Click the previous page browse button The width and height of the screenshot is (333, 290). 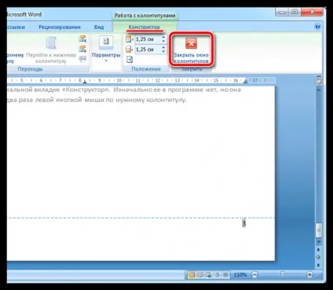pos(319,250)
